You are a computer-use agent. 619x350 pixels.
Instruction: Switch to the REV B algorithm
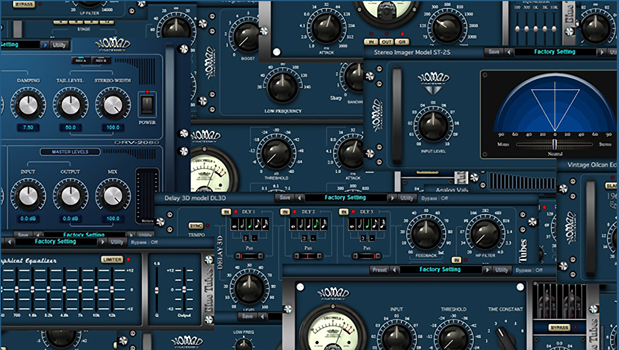coord(101,60)
